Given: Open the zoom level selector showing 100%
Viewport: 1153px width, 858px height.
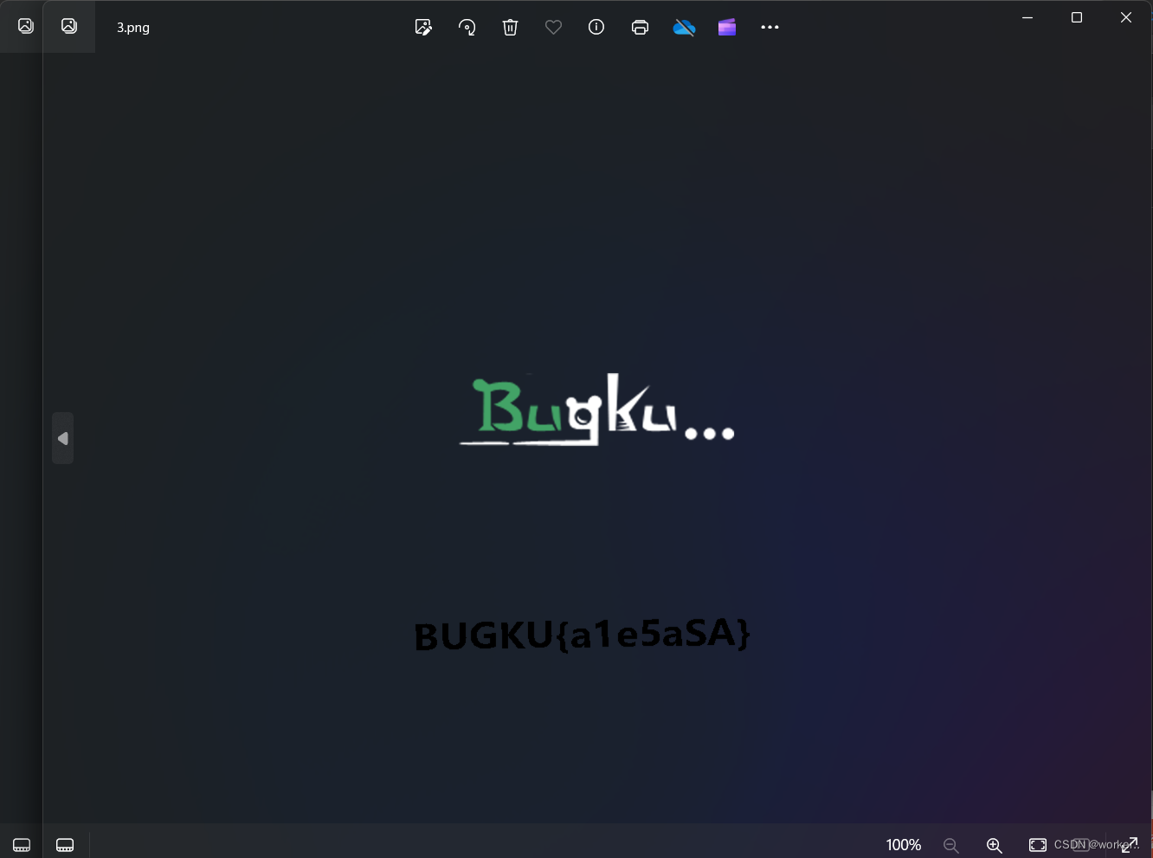Looking at the screenshot, I should click(903, 845).
